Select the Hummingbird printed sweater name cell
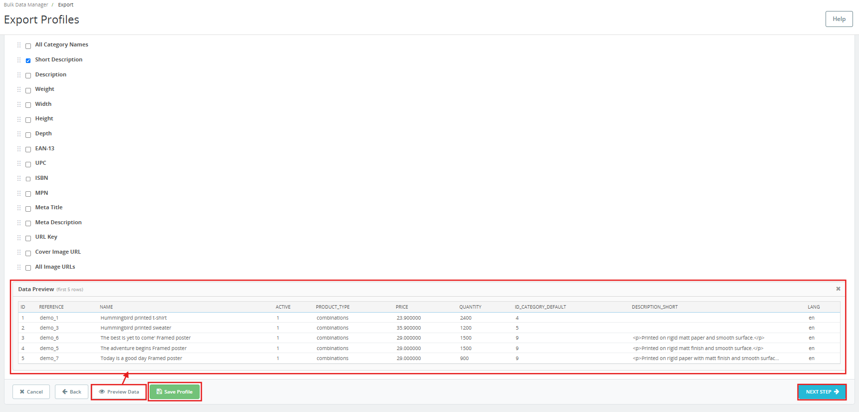The width and height of the screenshot is (859, 412). (x=136, y=328)
